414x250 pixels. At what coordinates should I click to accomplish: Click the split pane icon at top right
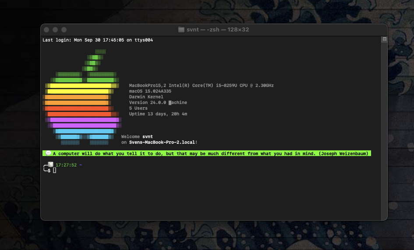[x=385, y=39]
